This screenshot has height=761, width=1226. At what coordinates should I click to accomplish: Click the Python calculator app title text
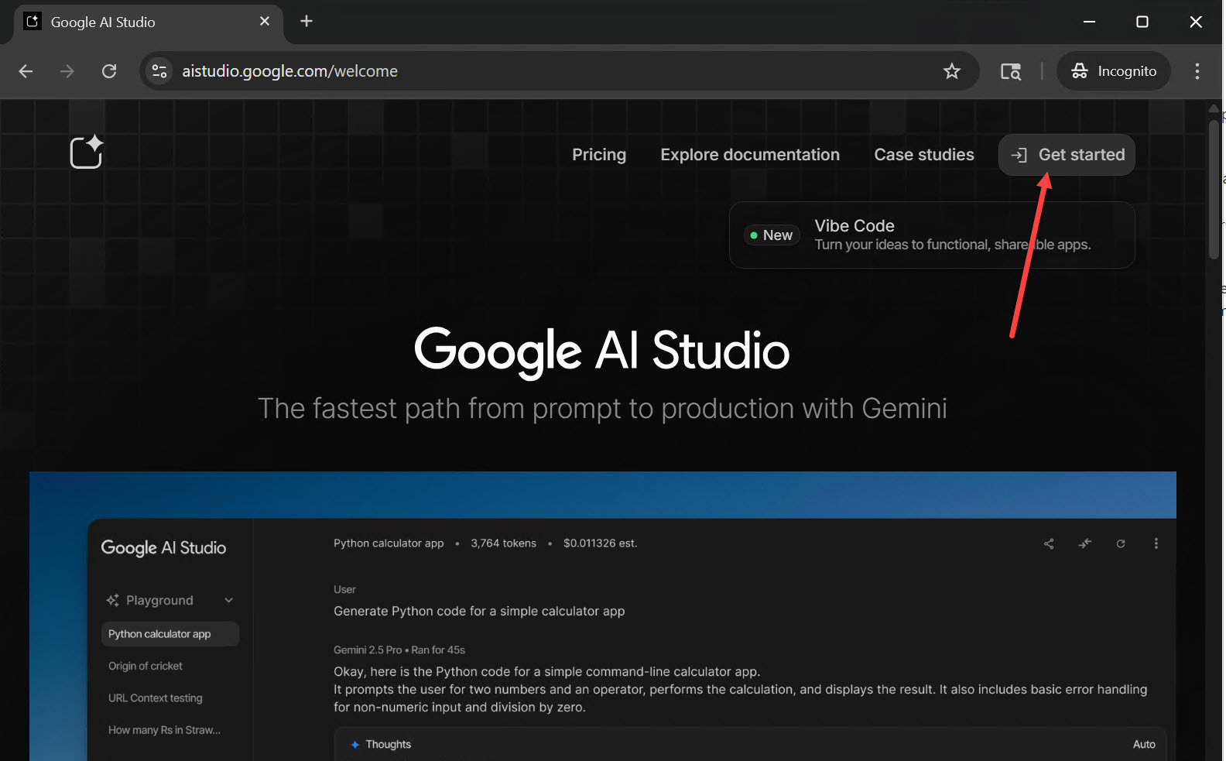(389, 543)
